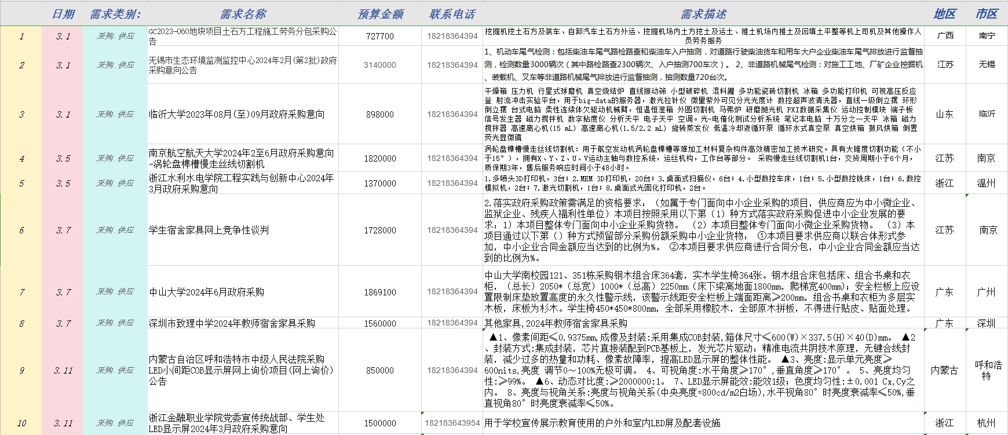Click the 日期 column header

[63, 14]
